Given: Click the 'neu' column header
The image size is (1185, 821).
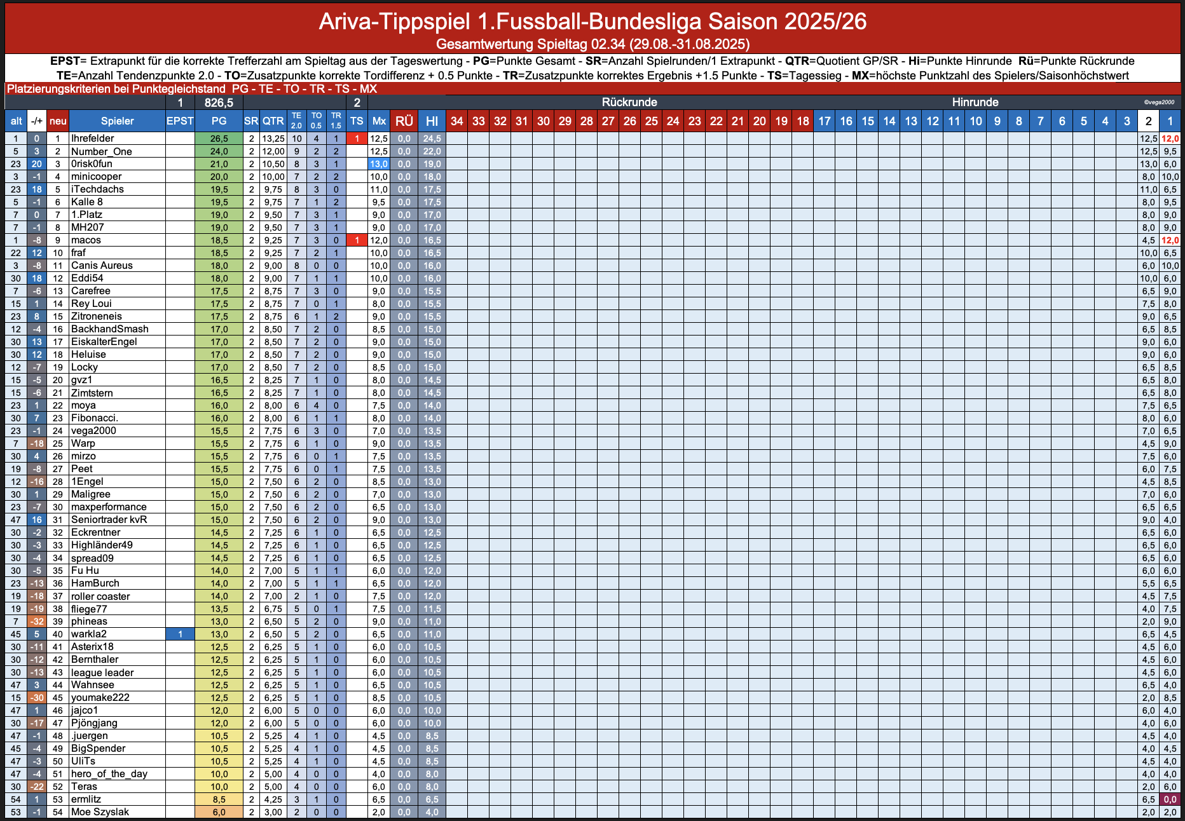Looking at the screenshot, I should (58, 121).
